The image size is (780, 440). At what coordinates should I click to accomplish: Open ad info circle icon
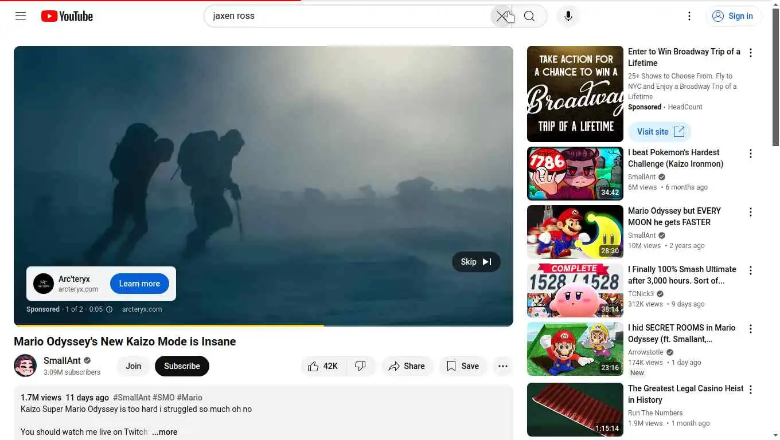click(109, 309)
